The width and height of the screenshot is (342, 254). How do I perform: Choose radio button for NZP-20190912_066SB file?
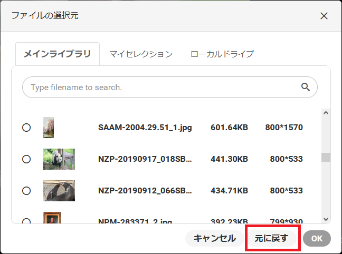[26, 191]
